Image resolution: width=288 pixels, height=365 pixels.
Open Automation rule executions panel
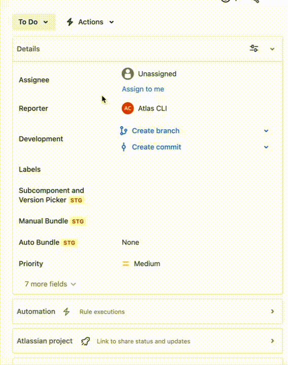[x=148, y=312]
